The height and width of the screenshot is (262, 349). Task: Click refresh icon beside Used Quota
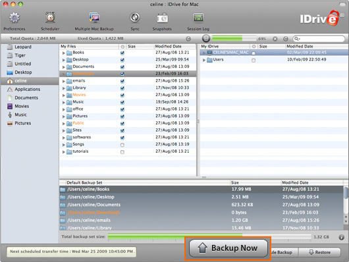tap(188, 39)
